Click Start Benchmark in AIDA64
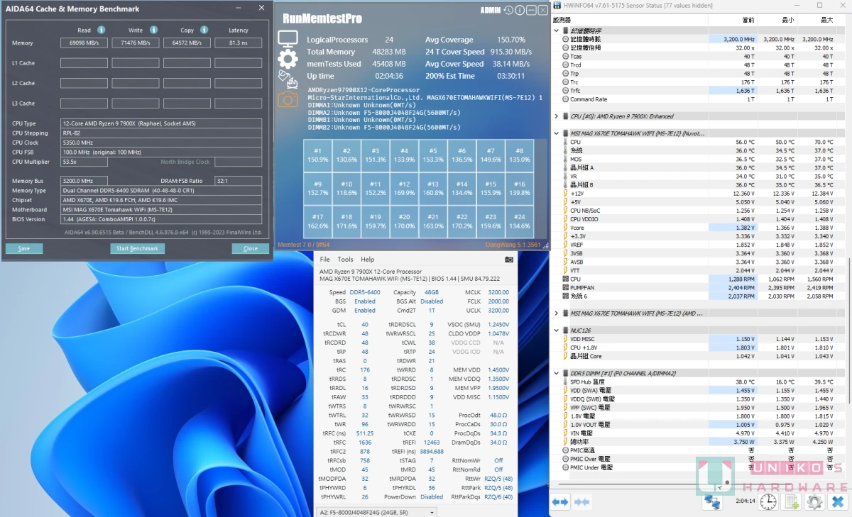Image resolution: width=852 pixels, height=517 pixels. pos(138,249)
